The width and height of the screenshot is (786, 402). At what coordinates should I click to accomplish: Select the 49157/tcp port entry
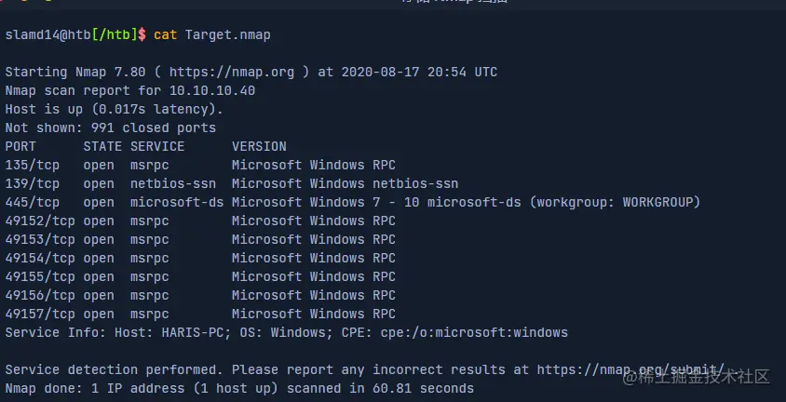click(39, 314)
